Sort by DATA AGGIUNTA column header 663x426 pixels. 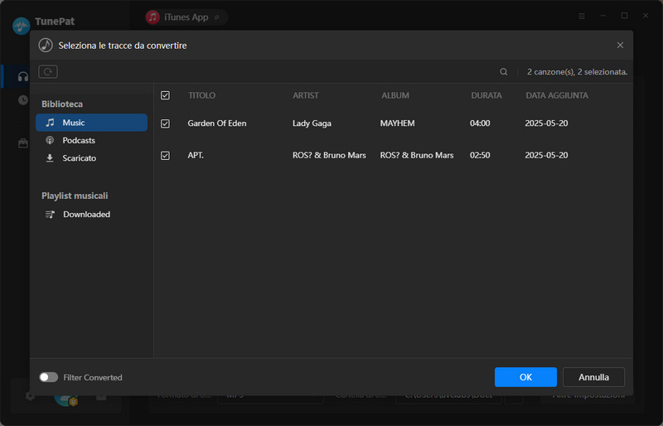[x=557, y=95]
